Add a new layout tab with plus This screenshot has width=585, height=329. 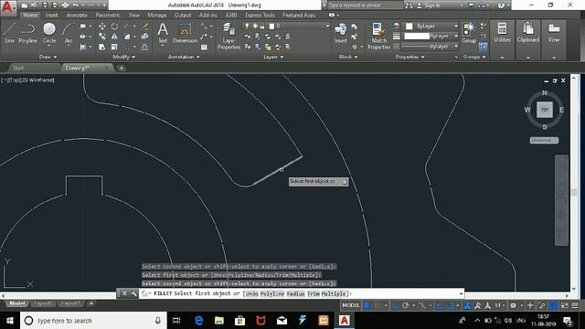click(x=91, y=303)
